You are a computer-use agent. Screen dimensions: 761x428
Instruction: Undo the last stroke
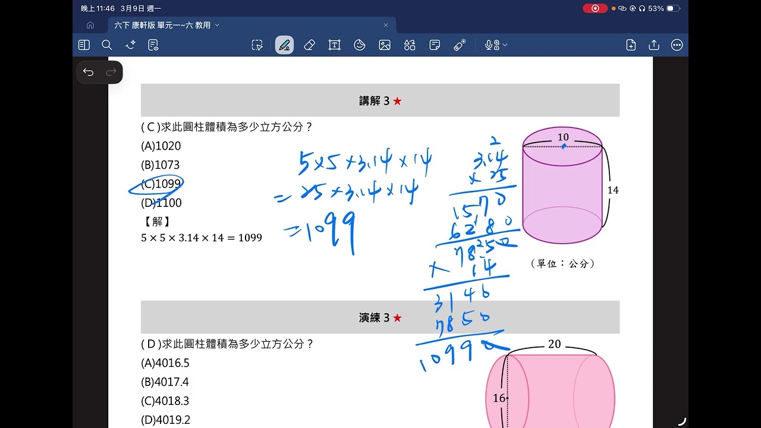(x=89, y=73)
